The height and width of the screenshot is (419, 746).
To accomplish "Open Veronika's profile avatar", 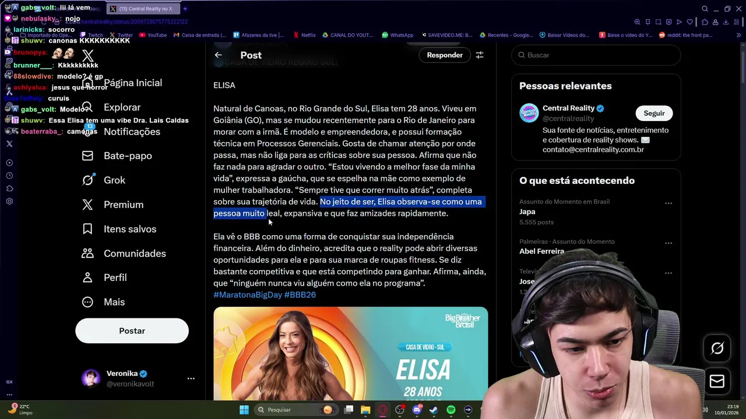I will point(91,378).
